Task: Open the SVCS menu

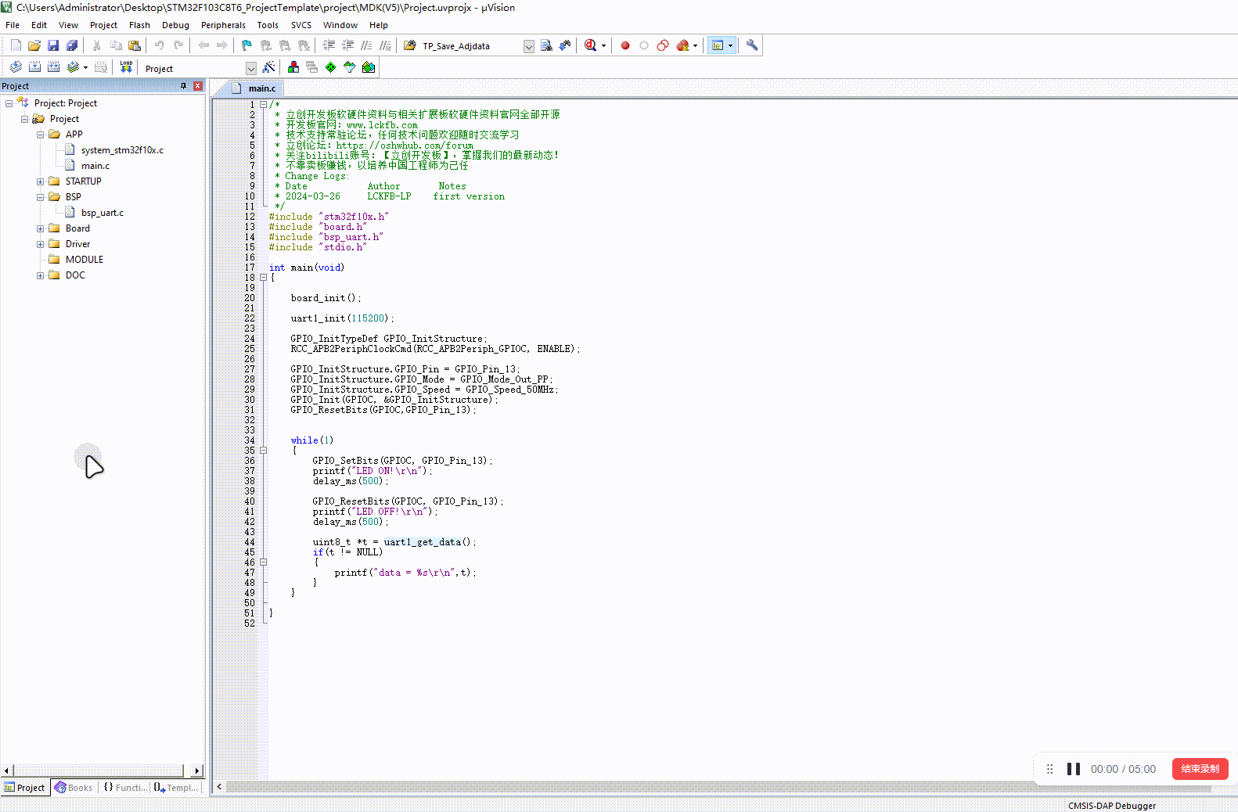Action: pos(301,25)
